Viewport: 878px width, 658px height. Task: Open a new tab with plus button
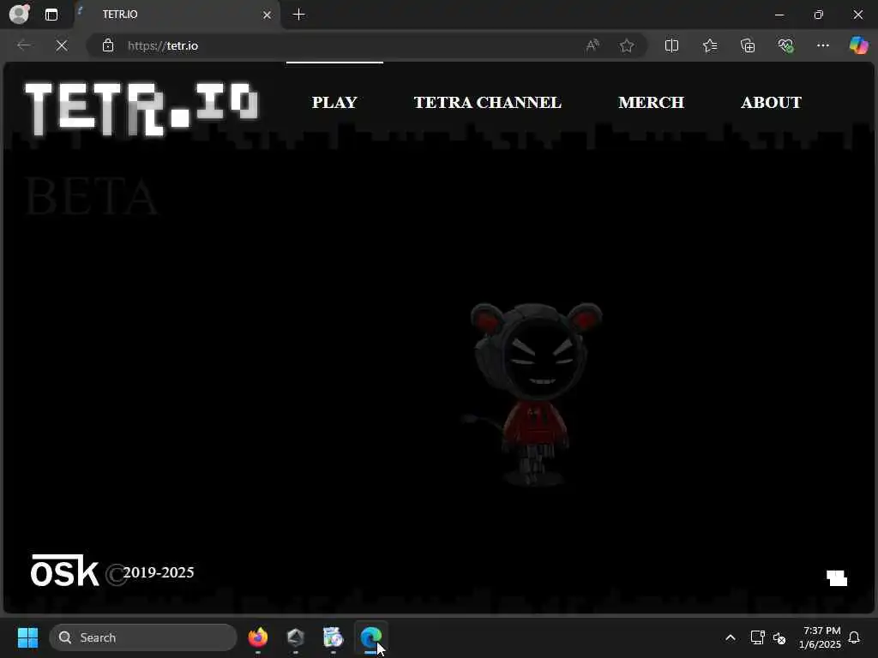pos(299,15)
